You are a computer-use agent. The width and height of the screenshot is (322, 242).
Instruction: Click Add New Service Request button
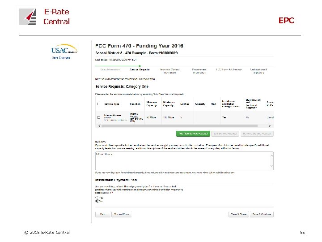click(193, 134)
